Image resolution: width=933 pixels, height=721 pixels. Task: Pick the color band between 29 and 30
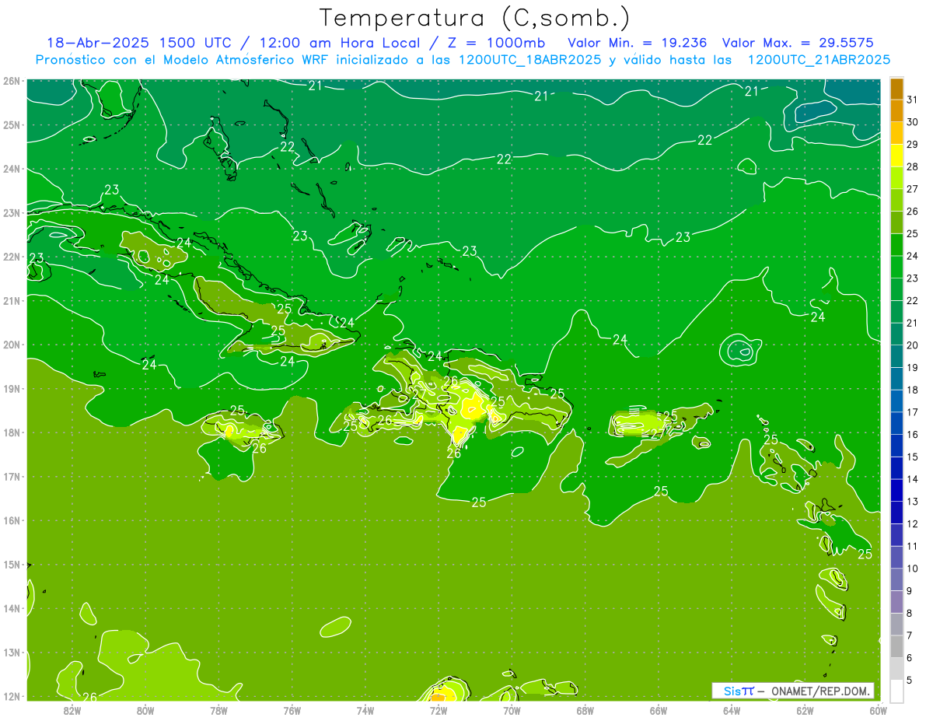[x=896, y=133]
